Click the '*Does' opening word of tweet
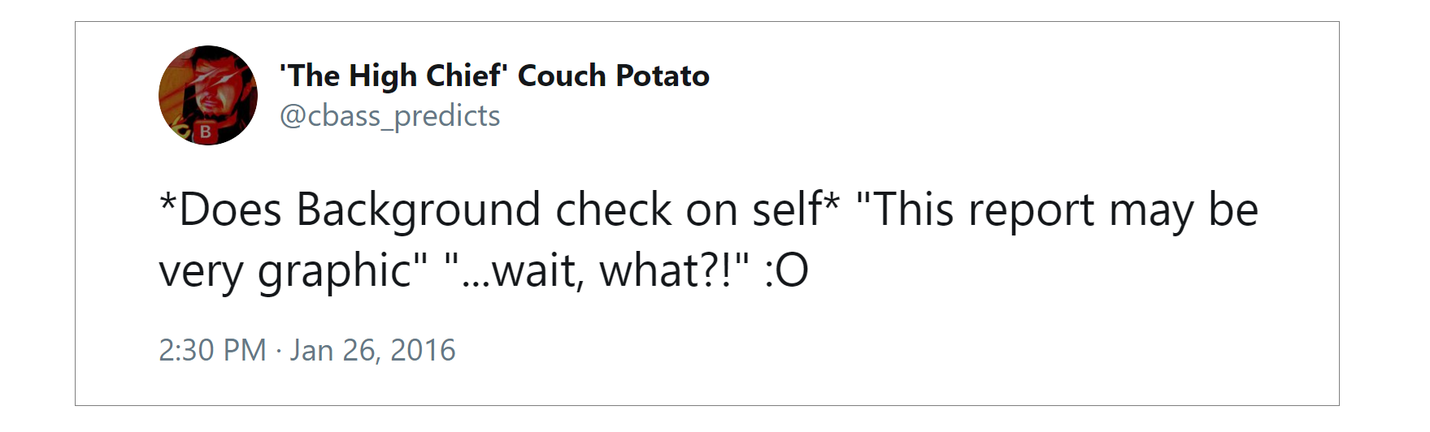1430x432 pixels. click(220, 210)
